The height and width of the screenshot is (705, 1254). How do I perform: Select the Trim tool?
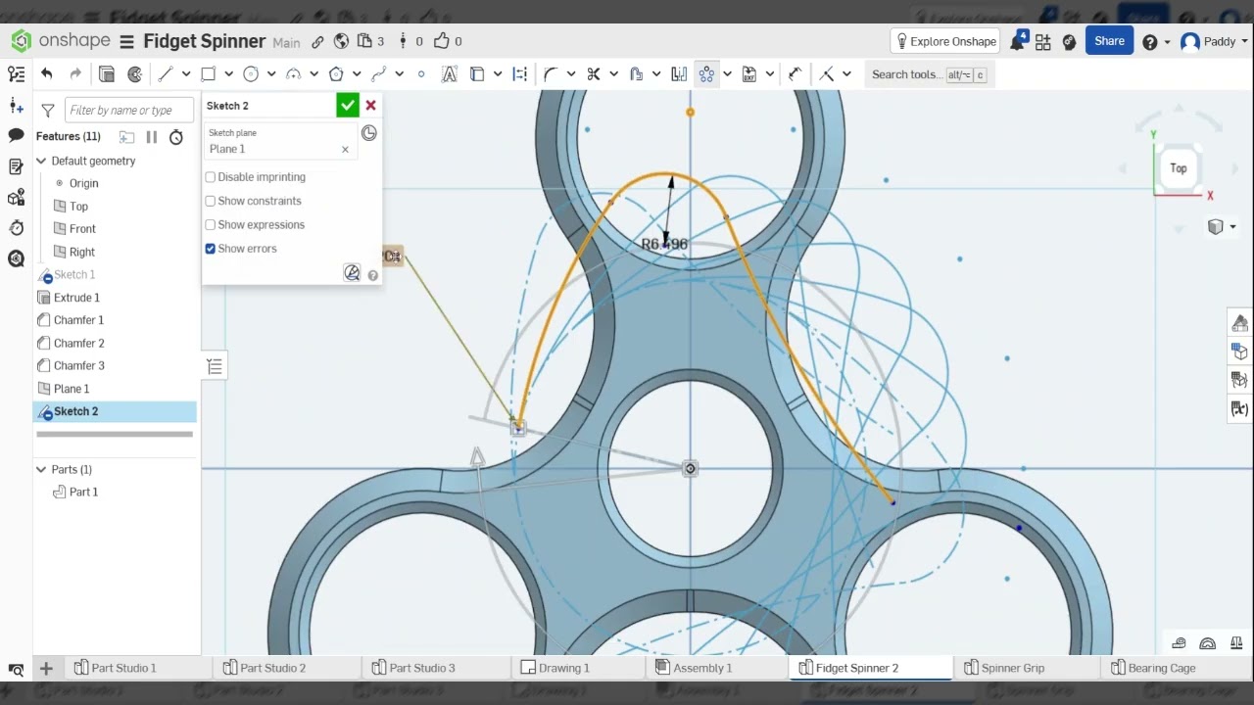[594, 74]
